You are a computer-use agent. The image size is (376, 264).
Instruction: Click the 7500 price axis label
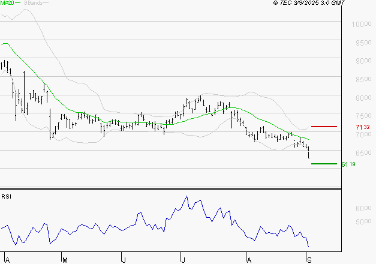363,116
